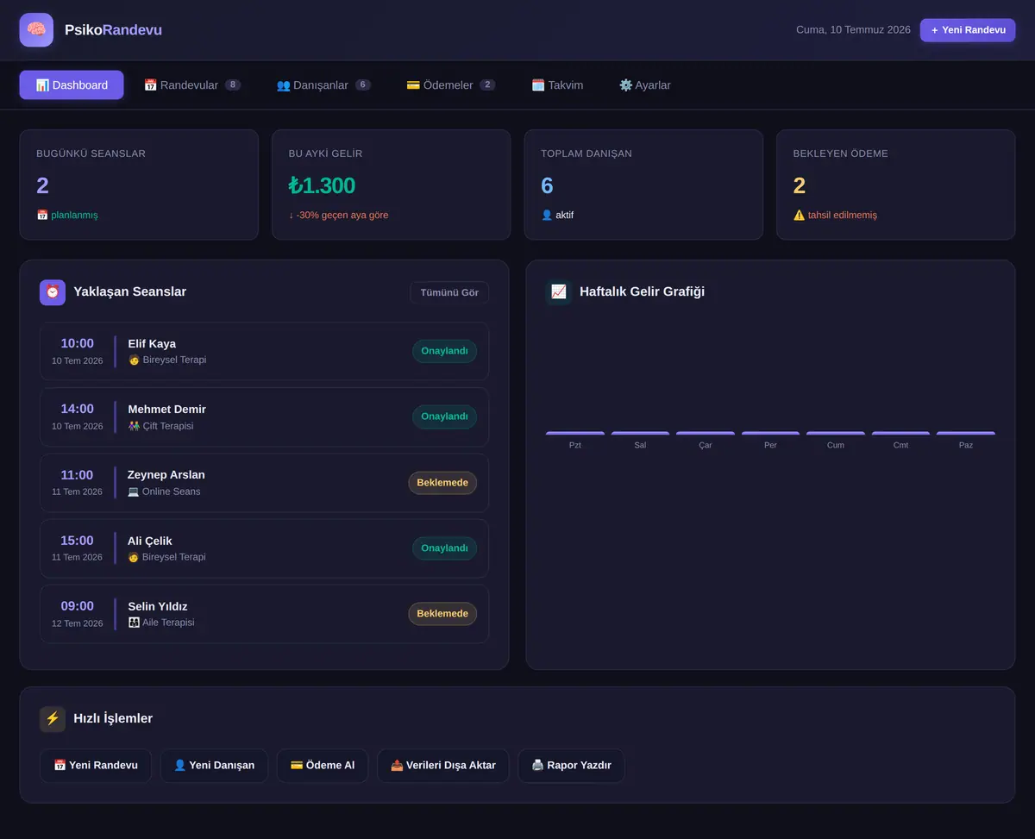1035x839 pixels.
Task: Click the chart icon beside Haftalık Gelir Grafiği
Action: pos(559,292)
